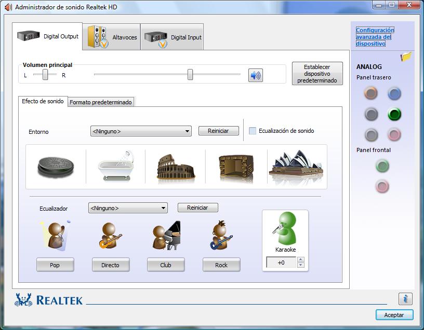
Task: Apply the Pop equalizer preset button
Action: click(x=55, y=265)
